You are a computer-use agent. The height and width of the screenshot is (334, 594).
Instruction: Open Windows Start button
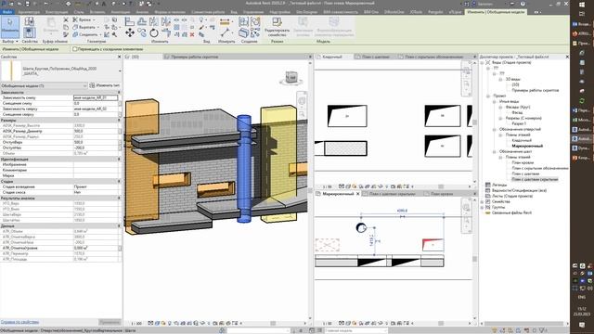click(582, 5)
